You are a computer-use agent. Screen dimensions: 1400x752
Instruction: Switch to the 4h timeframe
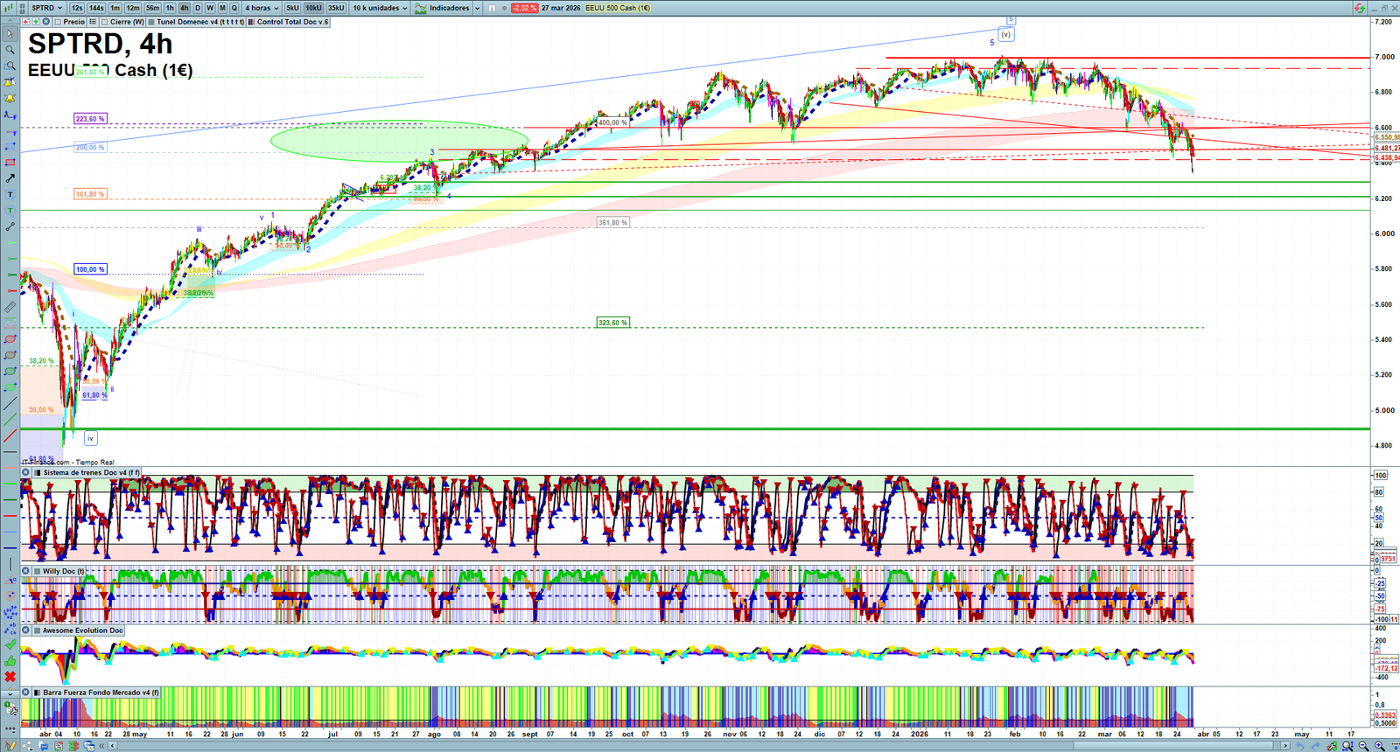coord(184,8)
